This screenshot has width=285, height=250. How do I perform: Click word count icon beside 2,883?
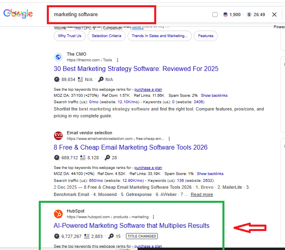(x=87, y=236)
